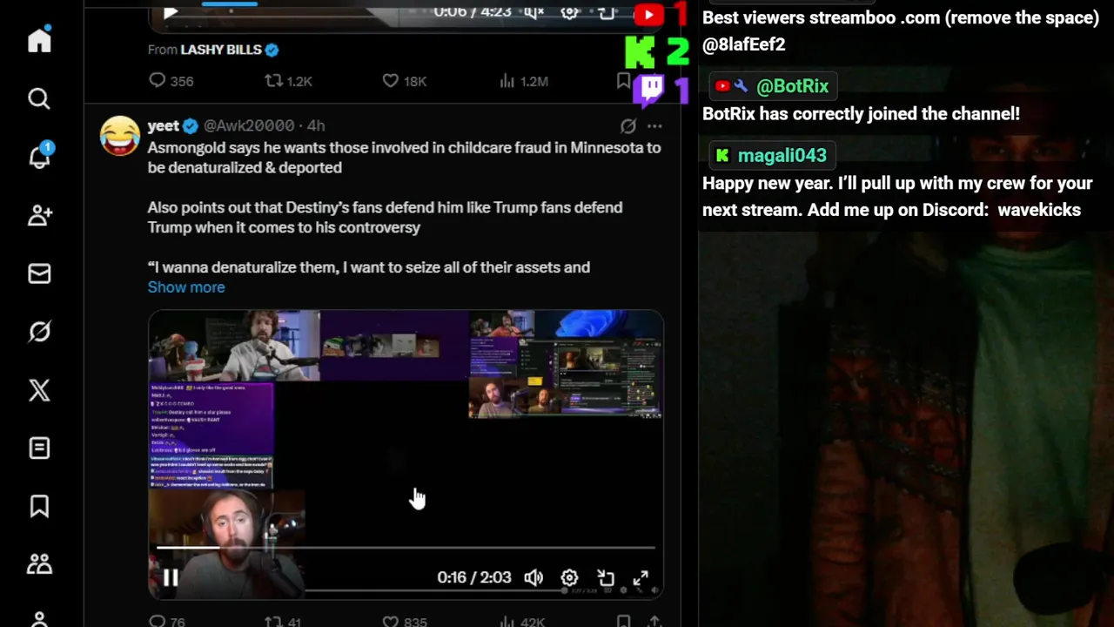Open the more options menu on yeet's post

coord(654,125)
